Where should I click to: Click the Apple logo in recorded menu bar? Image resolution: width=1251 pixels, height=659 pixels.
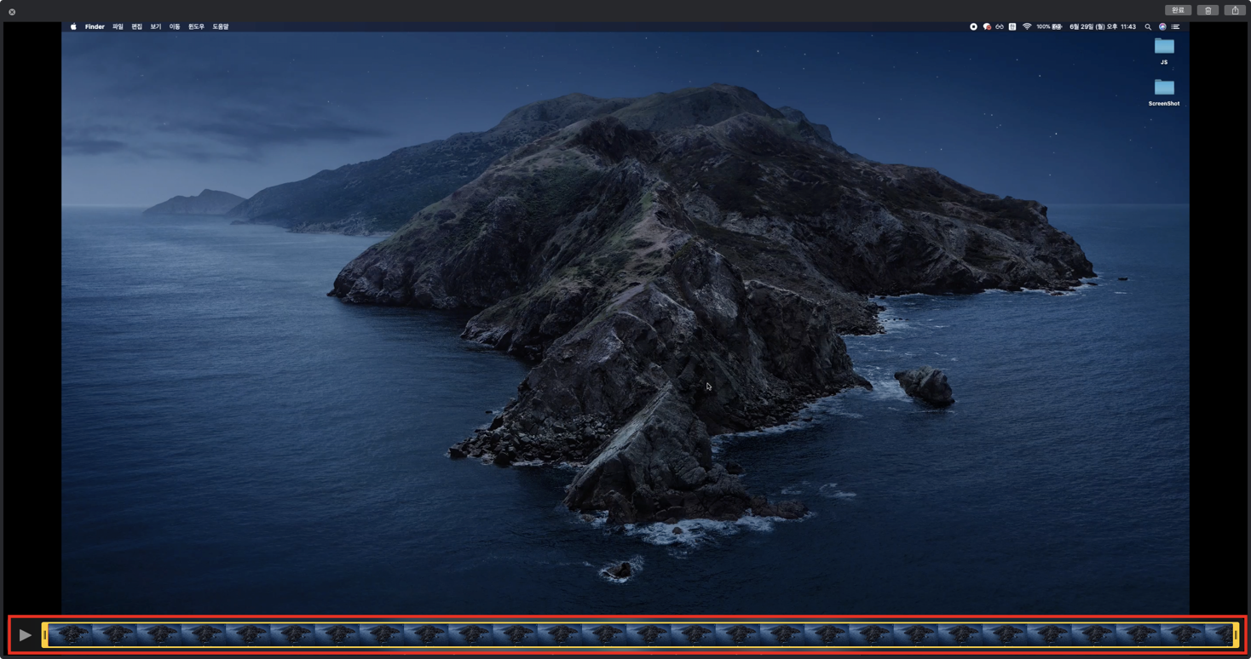(x=73, y=26)
